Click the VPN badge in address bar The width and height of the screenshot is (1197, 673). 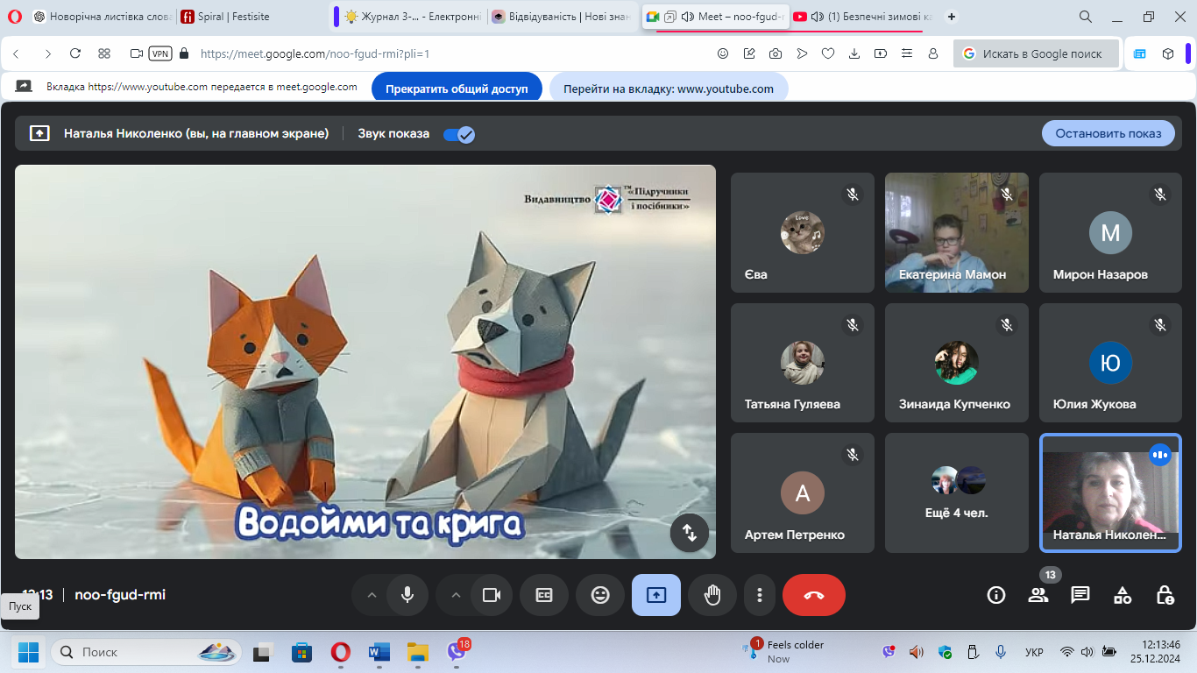click(x=160, y=53)
